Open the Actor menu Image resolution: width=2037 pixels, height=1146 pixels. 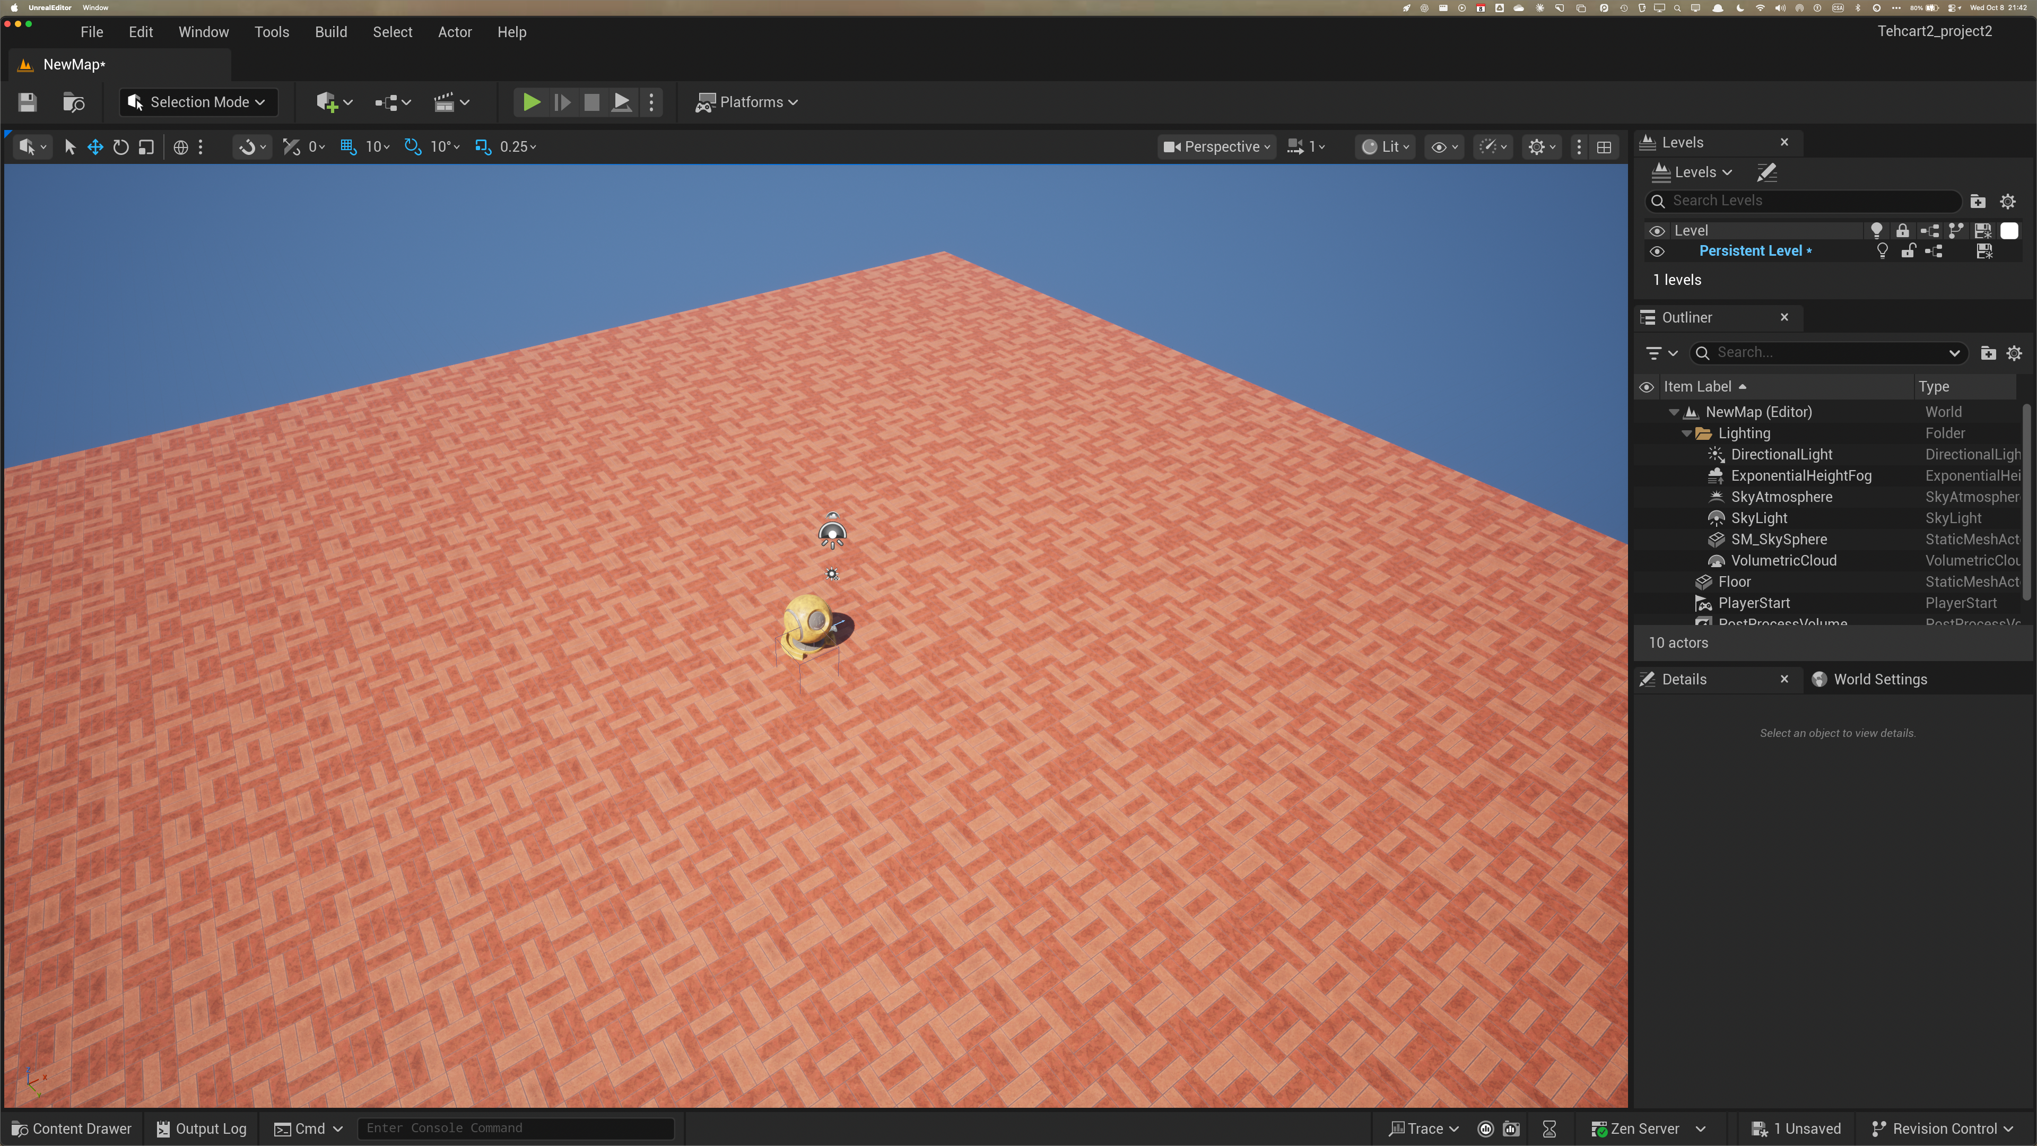tap(455, 32)
